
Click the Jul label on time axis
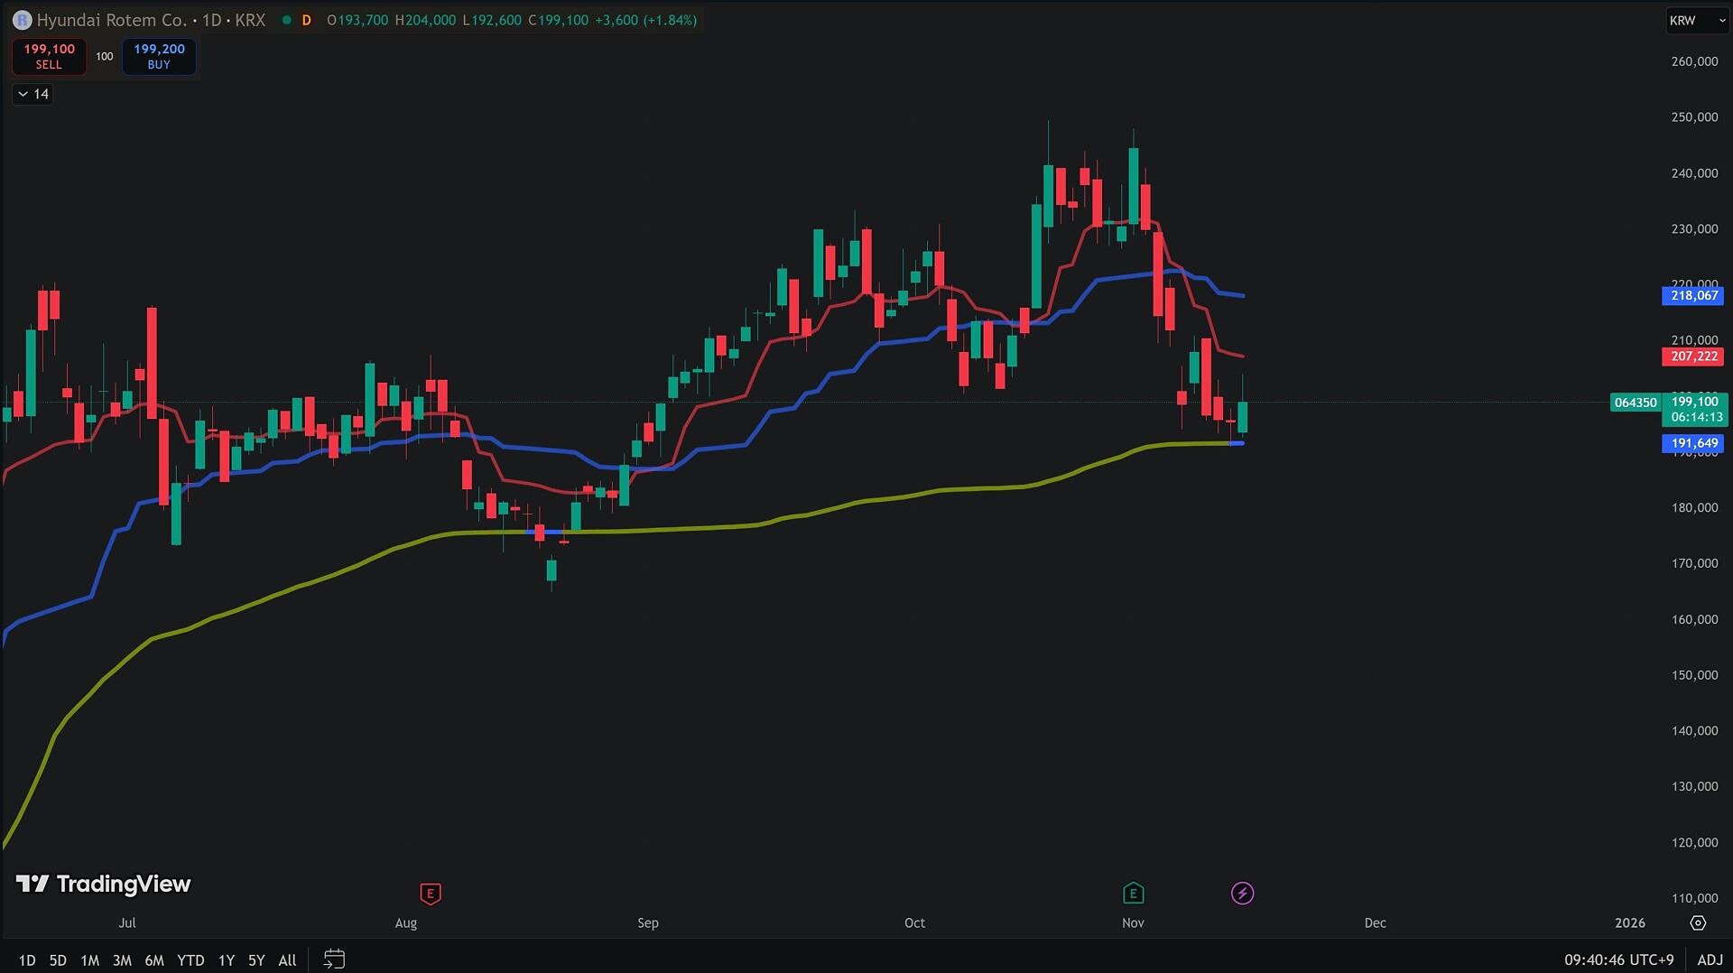click(127, 922)
